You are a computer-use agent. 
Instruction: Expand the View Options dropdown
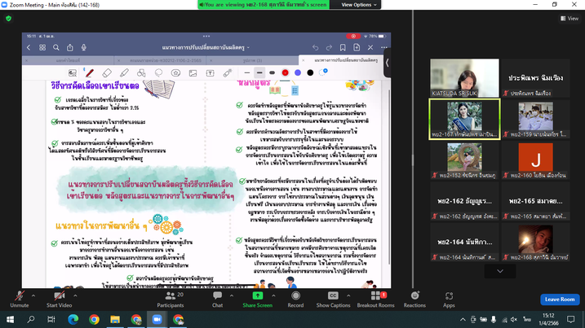click(359, 5)
